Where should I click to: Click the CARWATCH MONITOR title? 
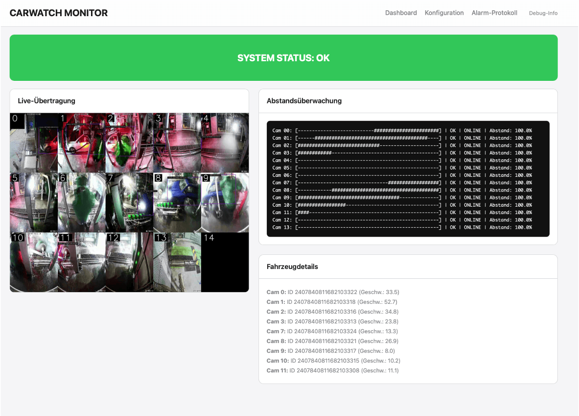coord(59,13)
